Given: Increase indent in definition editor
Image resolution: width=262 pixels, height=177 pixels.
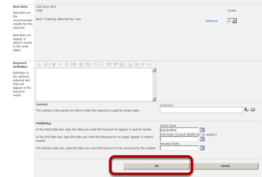Looking at the screenshot, I should pyautogui.click(x=115, y=64).
